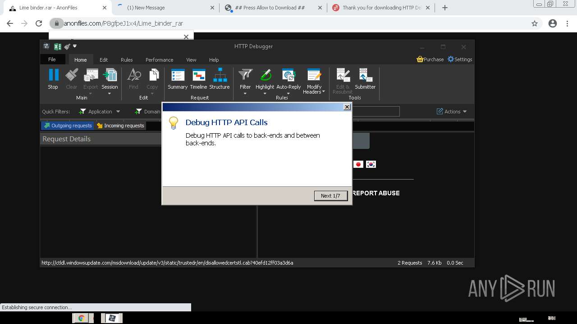577x324 pixels.
Task: Open the File menu
Action: [x=52, y=59]
